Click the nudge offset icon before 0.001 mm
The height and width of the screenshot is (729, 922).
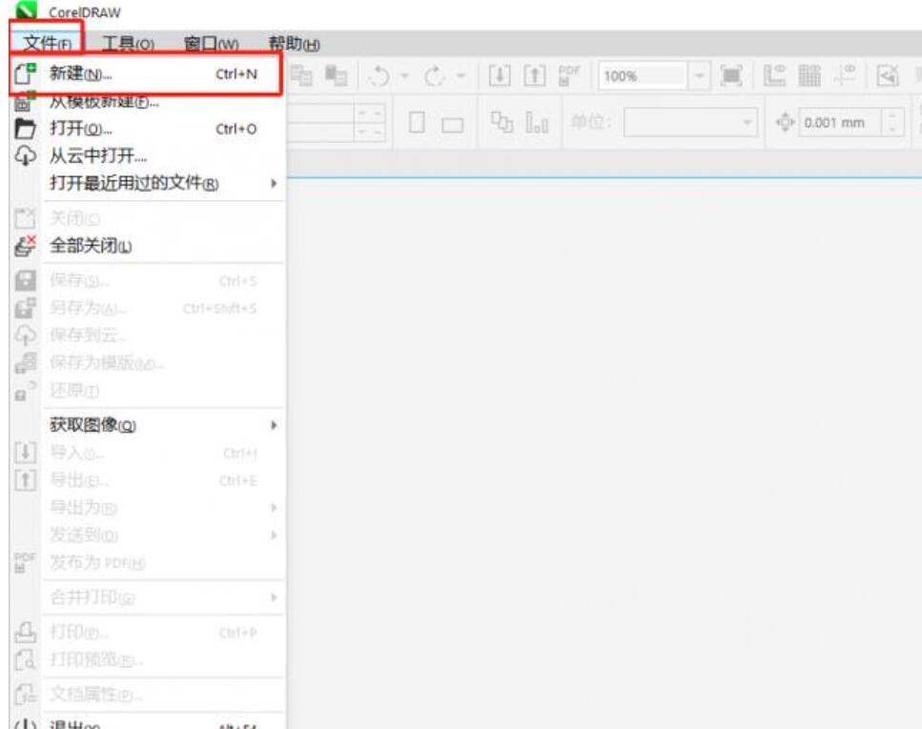[x=785, y=122]
